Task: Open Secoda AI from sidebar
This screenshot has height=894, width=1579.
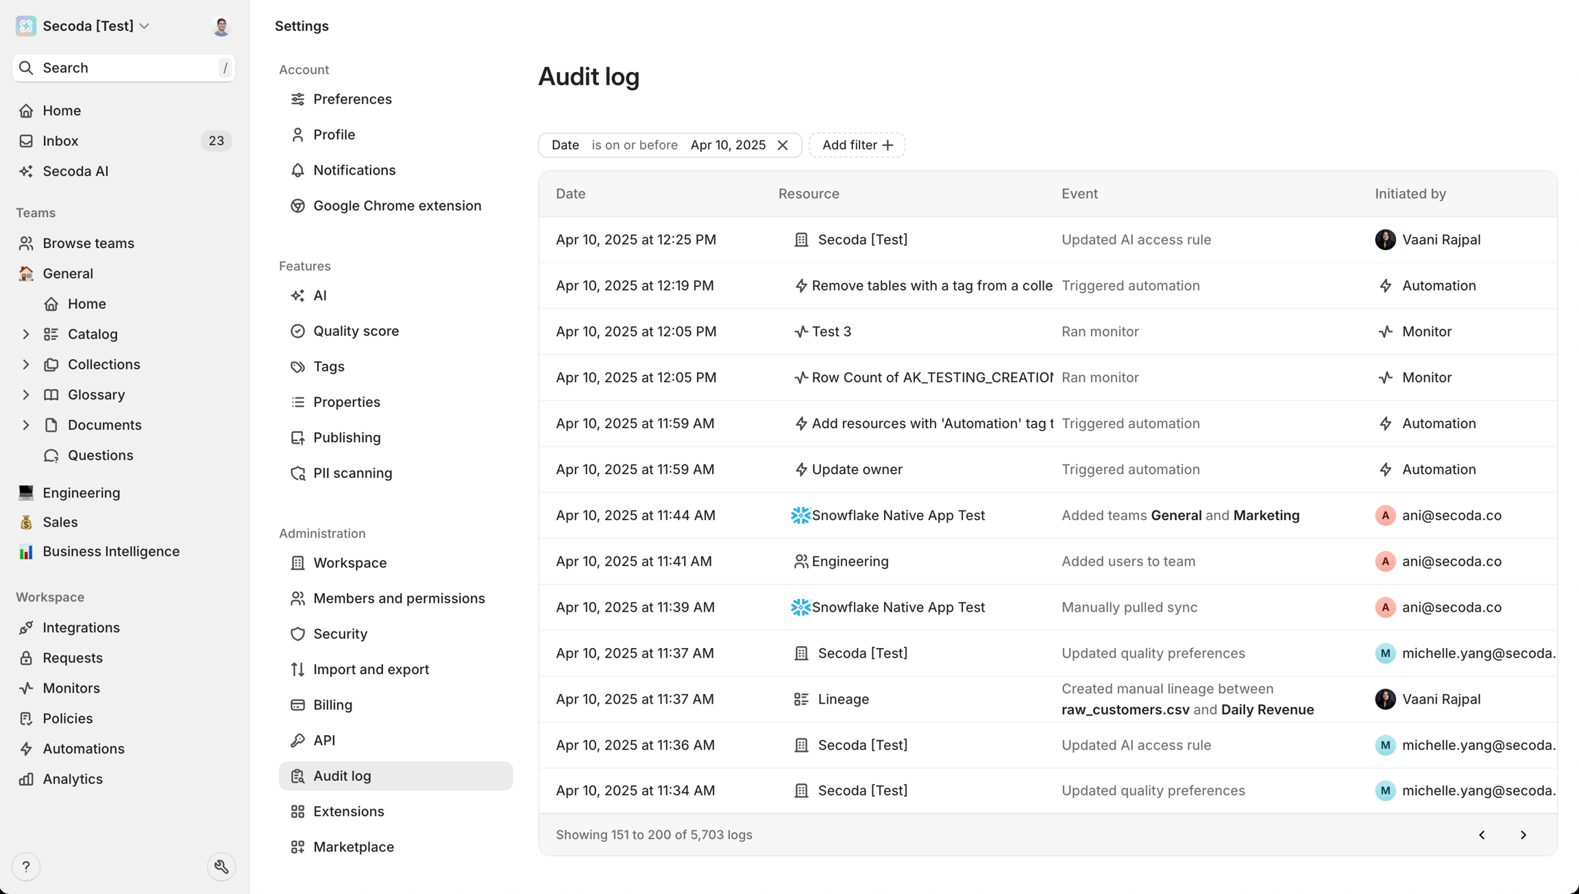Action: coord(75,171)
